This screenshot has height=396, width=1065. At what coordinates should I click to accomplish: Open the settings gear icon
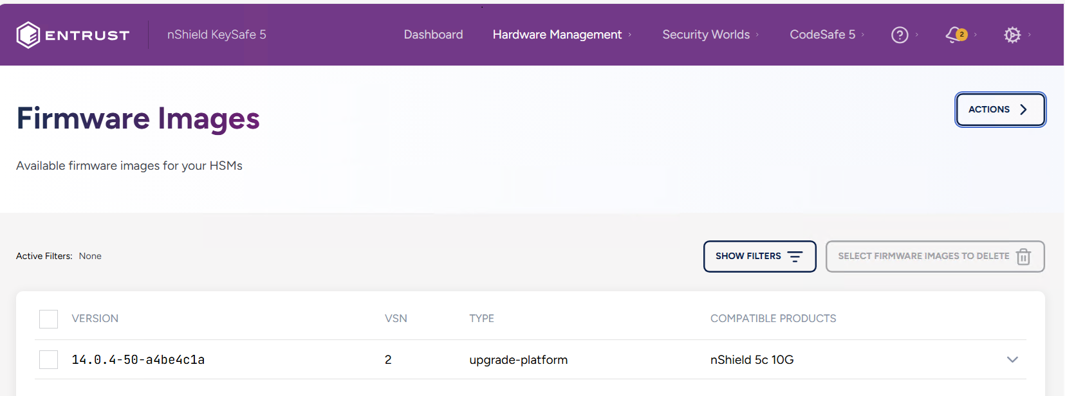point(1012,35)
